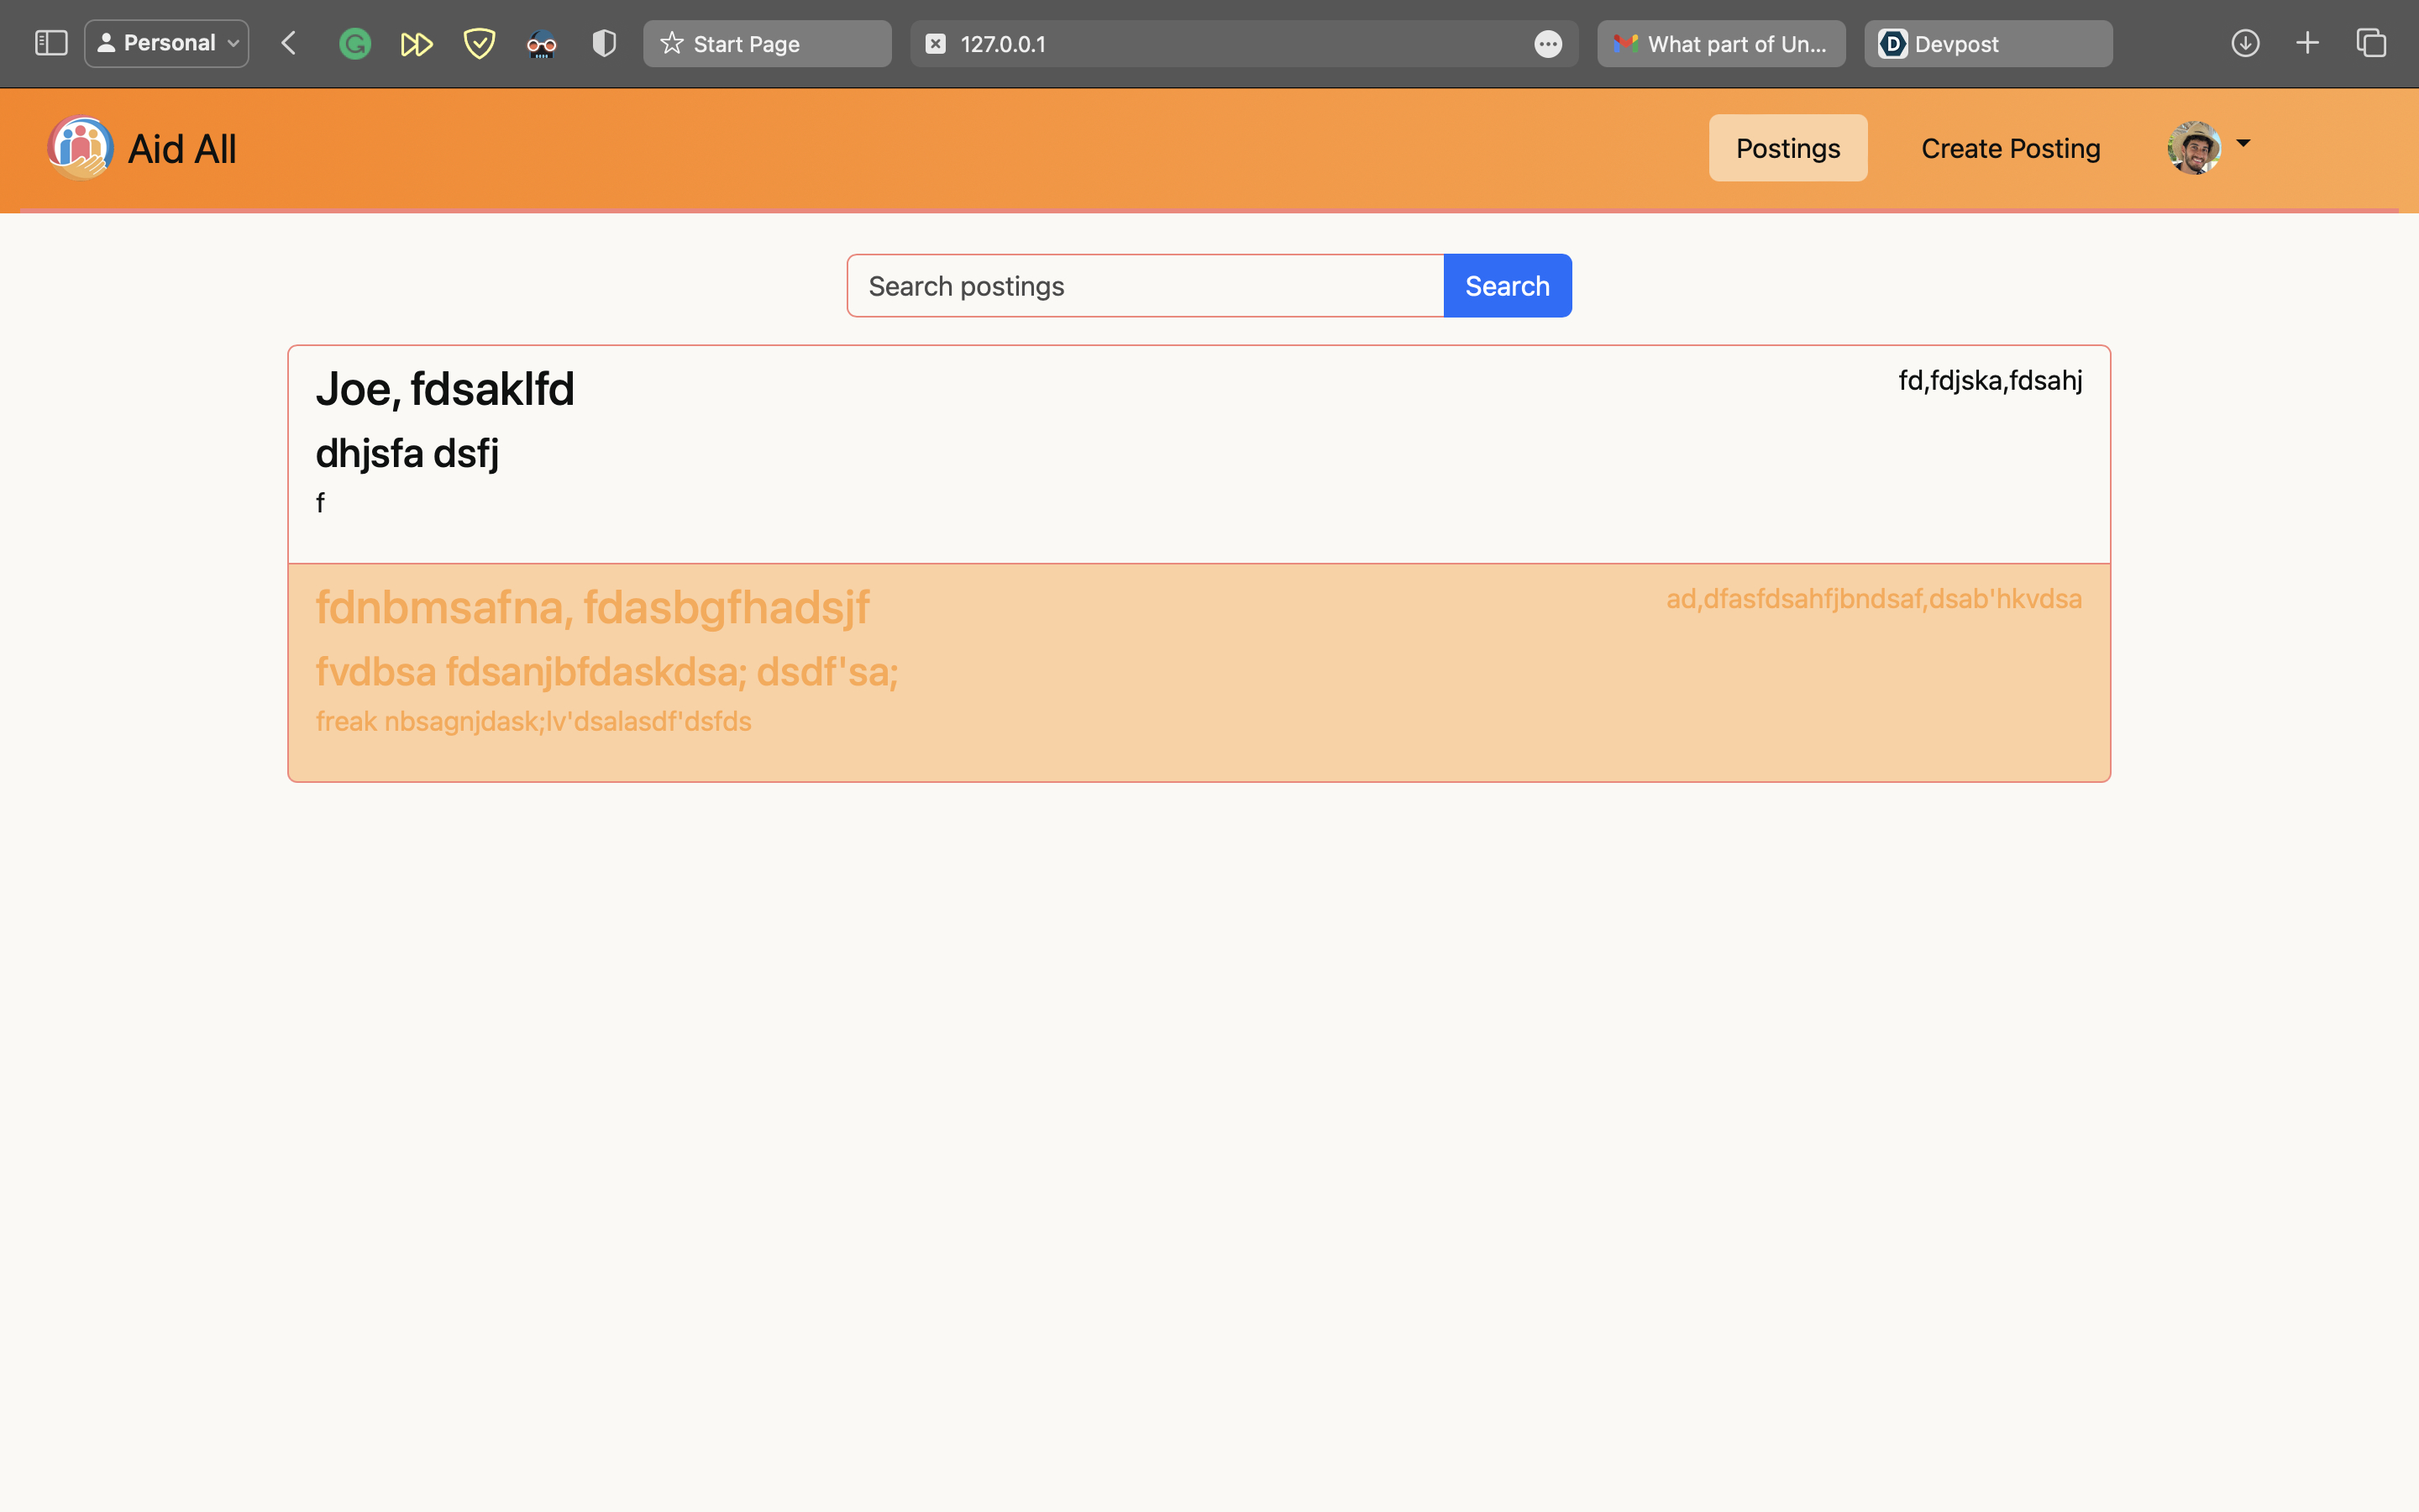Open the Start Page tab
This screenshot has height=1512, width=2419.
coord(767,44)
